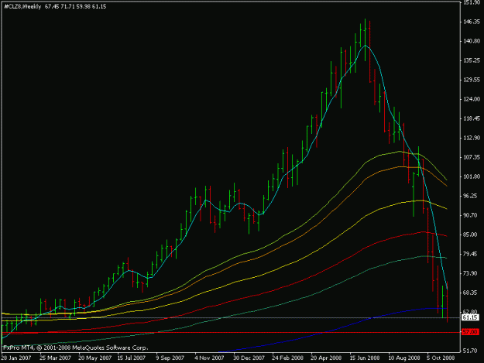The height and width of the screenshot is (363, 484).
Task: Click the 124.00 price scale label
Action: pos(472,99)
